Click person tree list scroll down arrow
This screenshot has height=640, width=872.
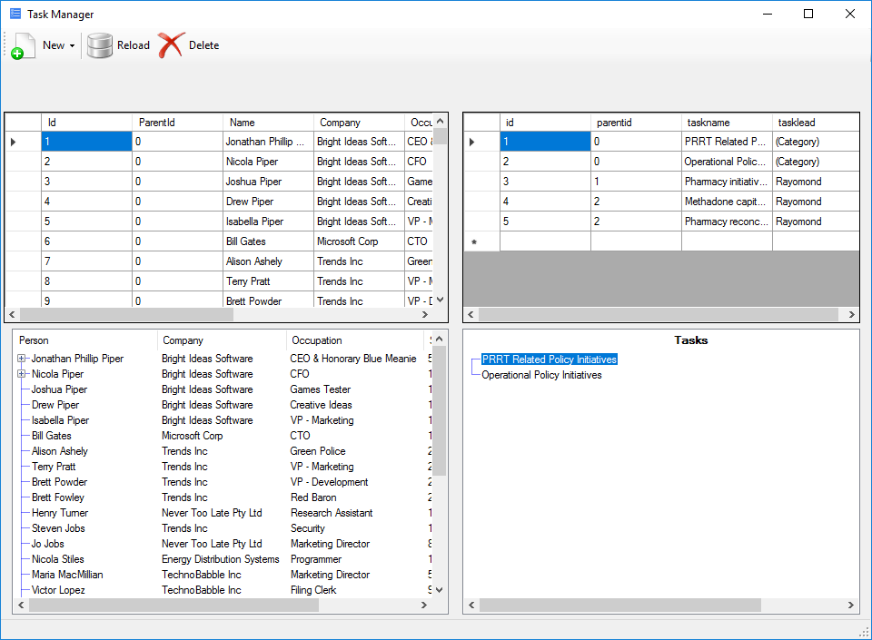(440, 590)
